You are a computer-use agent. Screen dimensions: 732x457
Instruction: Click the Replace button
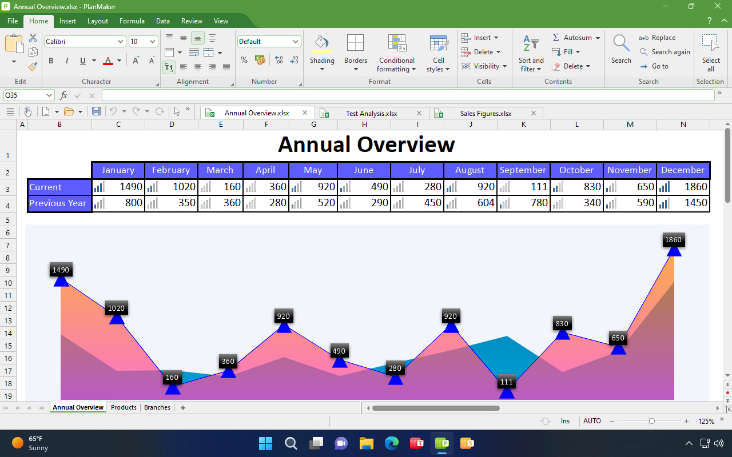pos(657,38)
